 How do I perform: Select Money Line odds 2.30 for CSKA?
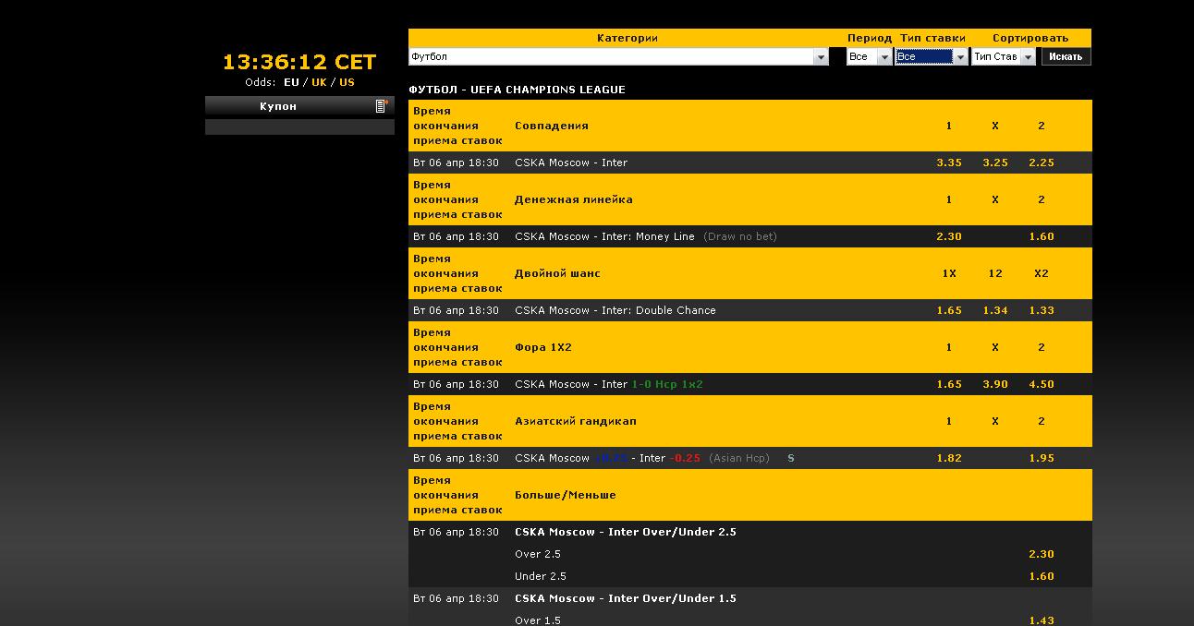tap(949, 236)
